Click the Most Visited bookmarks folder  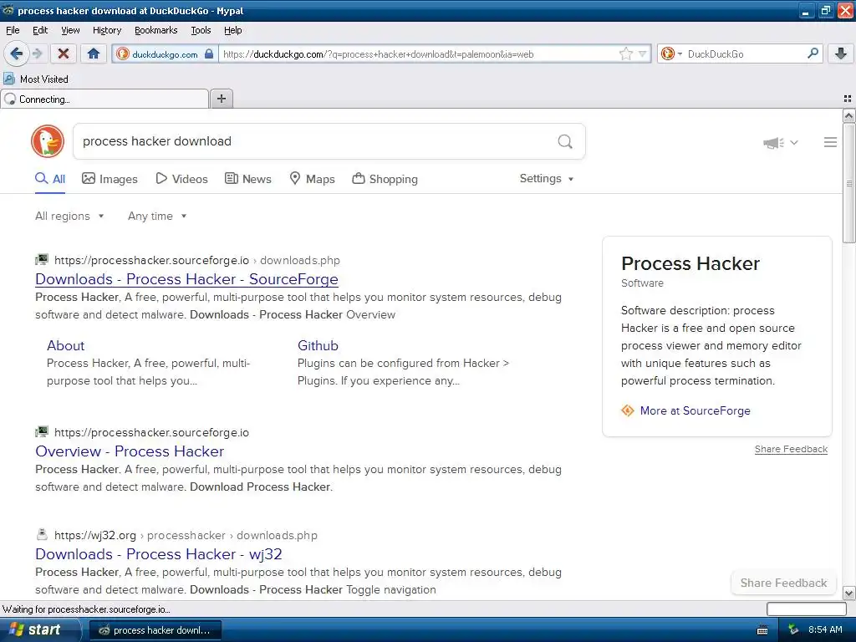[36, 79]
